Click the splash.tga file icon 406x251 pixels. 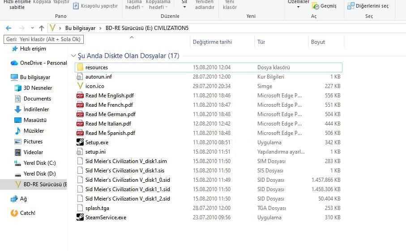tap(80, 208)
